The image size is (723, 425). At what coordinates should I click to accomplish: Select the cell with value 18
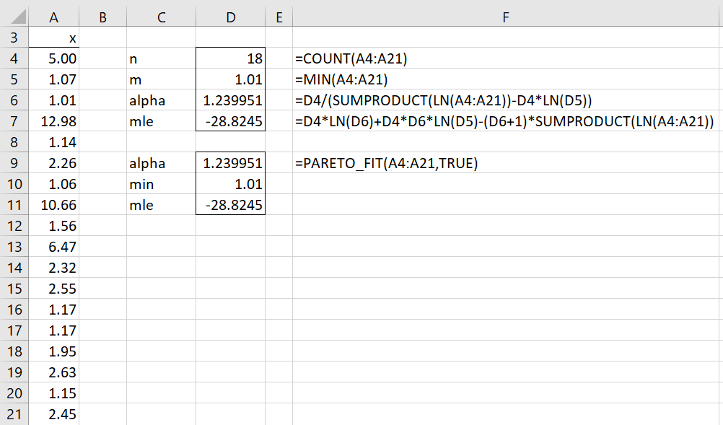[x=230, y=59]
